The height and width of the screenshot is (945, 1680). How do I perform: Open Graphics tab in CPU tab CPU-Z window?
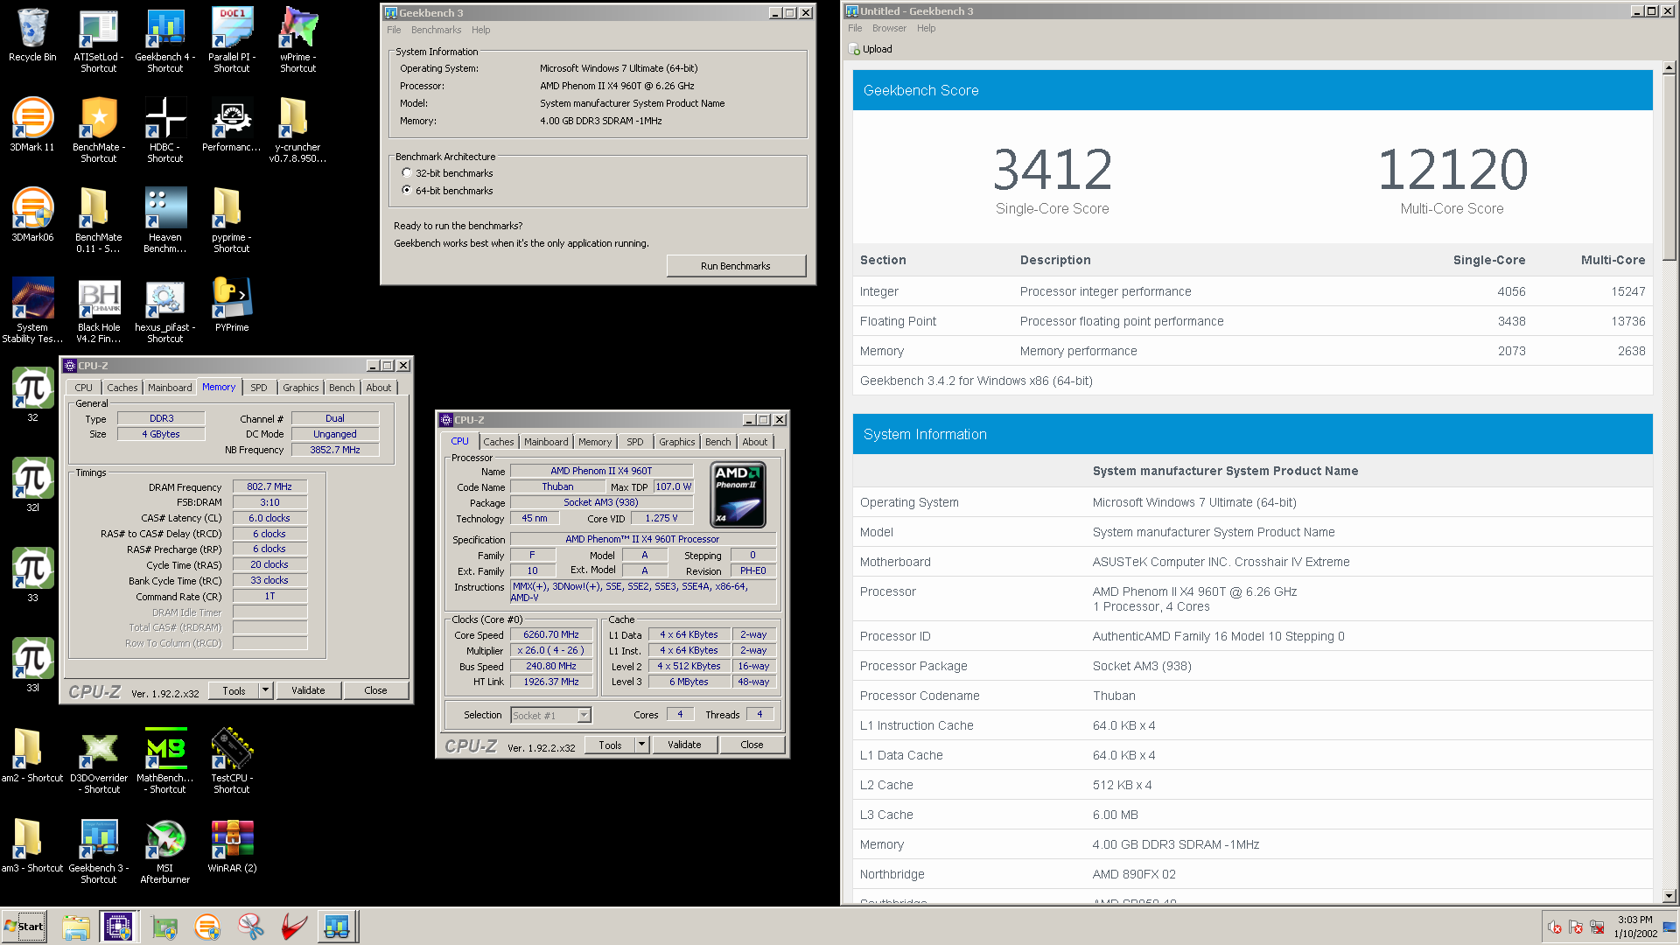pos(677,442)
